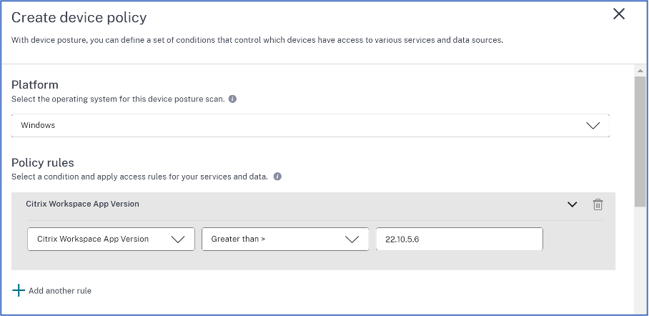Viewport: 649px width, 316px height.
Task: Click the 'Select a condition and apply' description
Action: (x=139, y=177)
